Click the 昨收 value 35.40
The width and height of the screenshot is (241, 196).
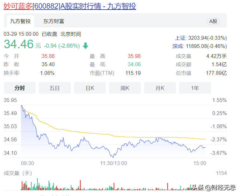pyautogui.click(x=48, y=64)
